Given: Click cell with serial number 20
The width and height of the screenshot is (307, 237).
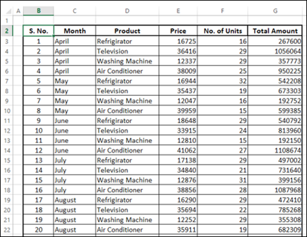Looking at the screenshot, I should pos(39,229).
